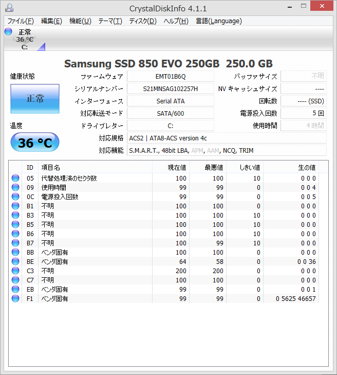Open the 編集(E) menu

coord(51,21)
